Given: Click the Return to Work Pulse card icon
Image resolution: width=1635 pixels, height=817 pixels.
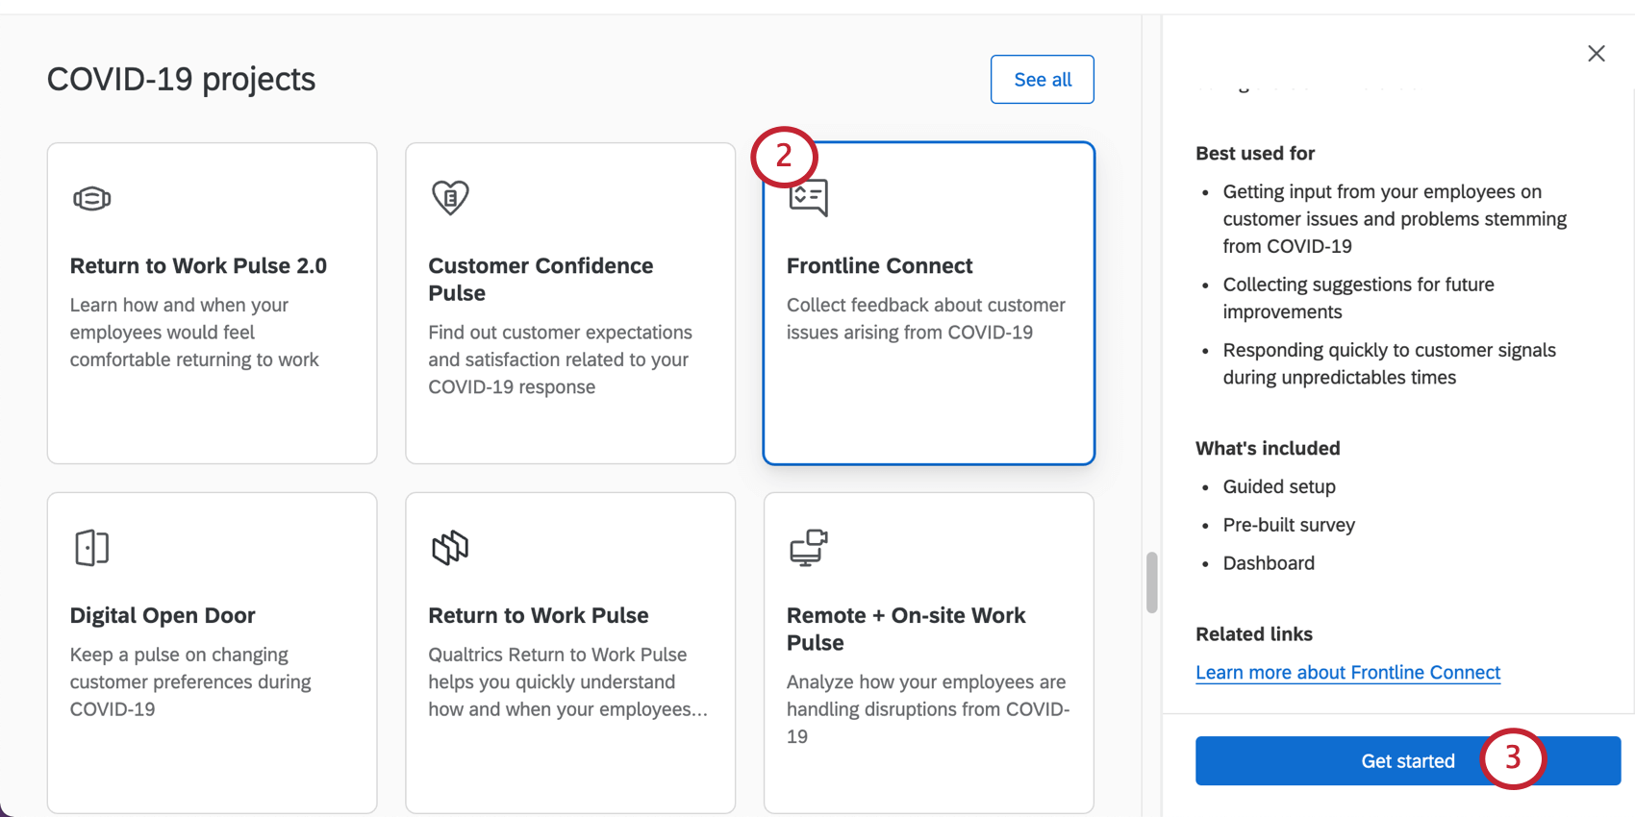Looking at the screenshot, I should point(450,548).
